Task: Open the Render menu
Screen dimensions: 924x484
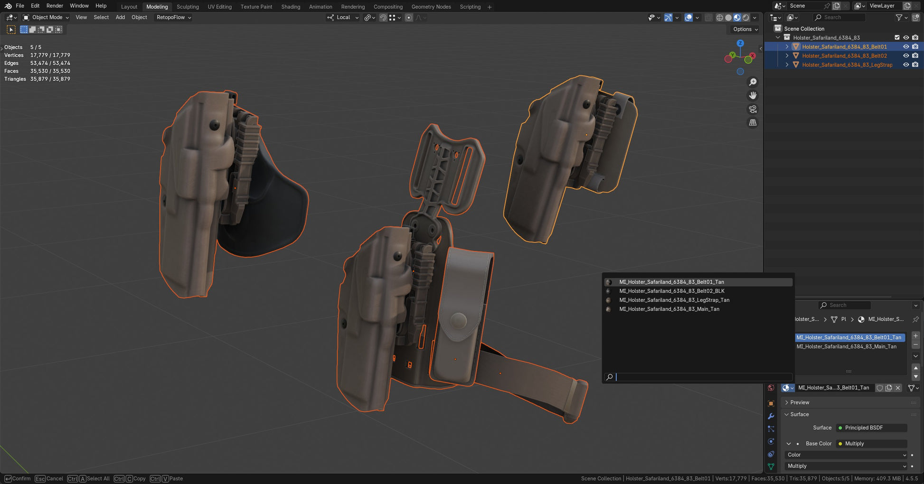Action: pos(55,6)
